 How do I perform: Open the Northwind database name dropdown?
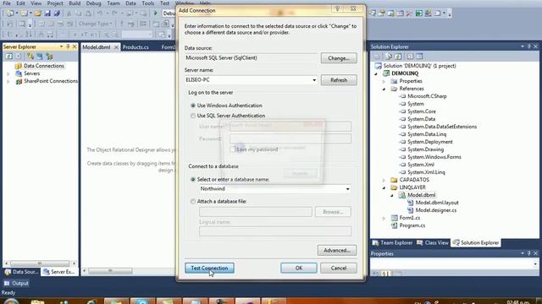347,189
